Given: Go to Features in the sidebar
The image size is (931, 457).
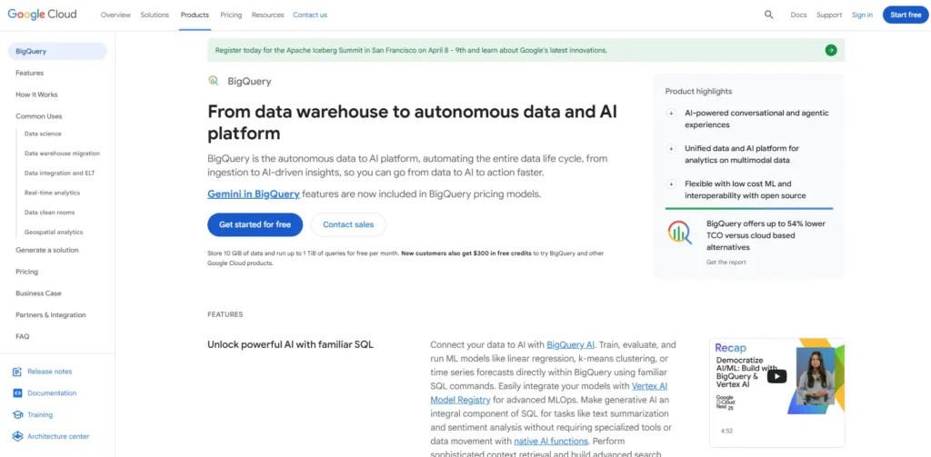Looking at the screenshot, I should point(30,73).
